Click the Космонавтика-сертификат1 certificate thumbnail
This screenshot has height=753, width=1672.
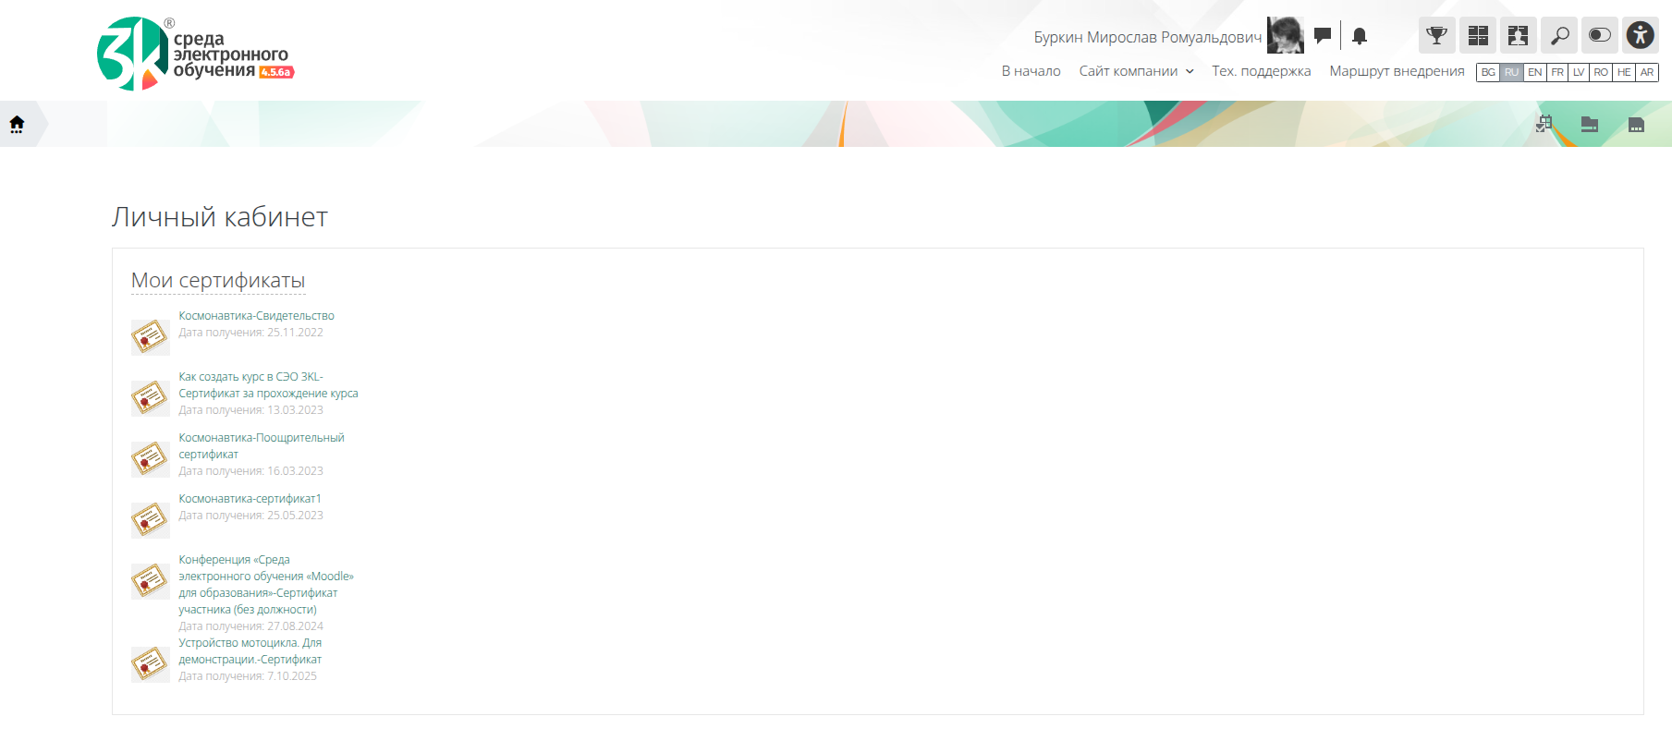[150, 520]
